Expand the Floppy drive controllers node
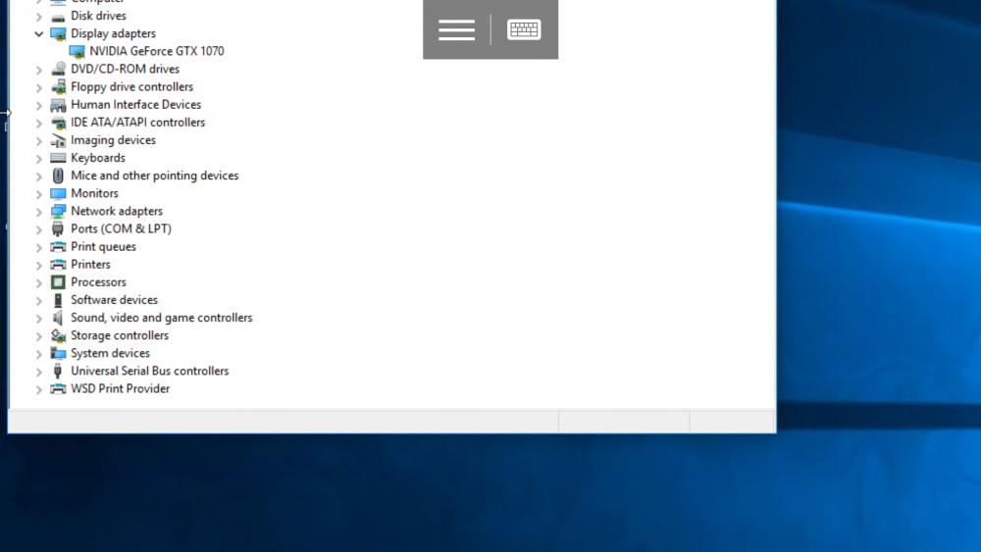The image size is (981, 552). click(39, 87)
